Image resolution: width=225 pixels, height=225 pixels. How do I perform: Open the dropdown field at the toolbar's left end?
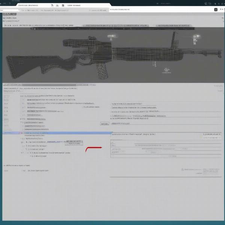pos(9,10)
